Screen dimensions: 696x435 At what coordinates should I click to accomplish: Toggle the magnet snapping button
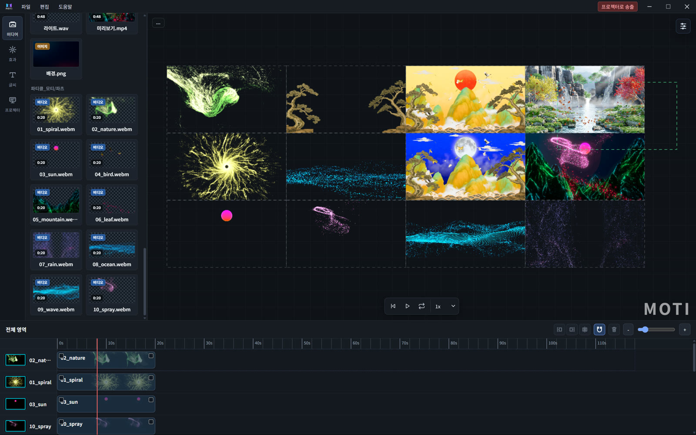(x=599, y=330)
